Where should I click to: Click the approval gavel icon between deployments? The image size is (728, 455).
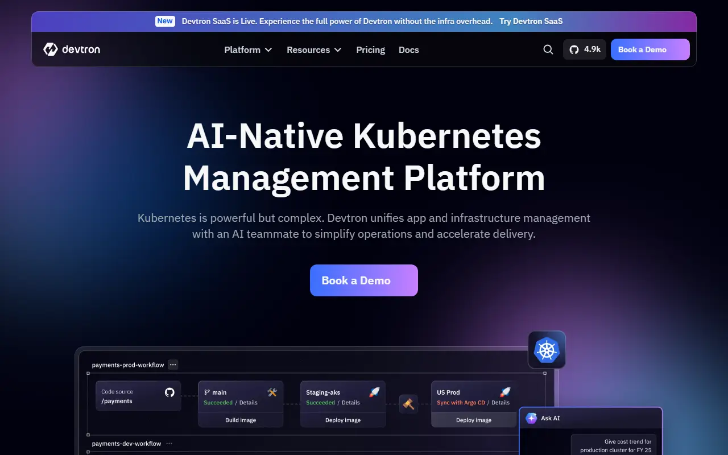click(408, 404)
